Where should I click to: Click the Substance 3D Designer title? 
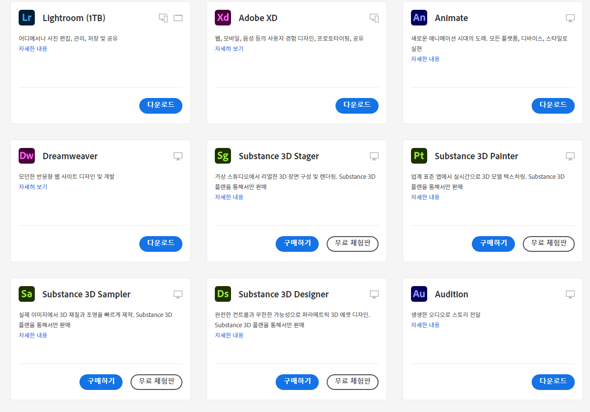[283, 294]
